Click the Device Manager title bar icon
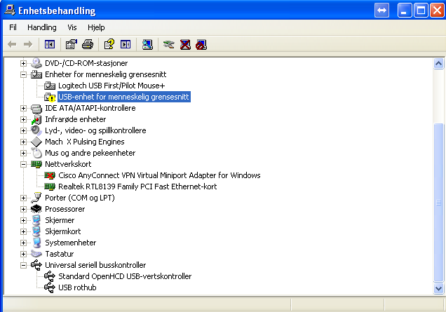The width and height of the screenshot is (446, 312). pos(10,11)
